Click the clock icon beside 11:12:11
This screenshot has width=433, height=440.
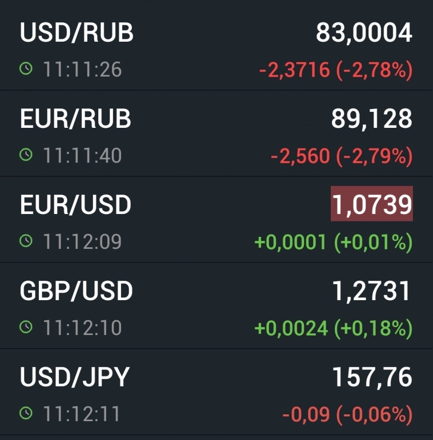26,414
